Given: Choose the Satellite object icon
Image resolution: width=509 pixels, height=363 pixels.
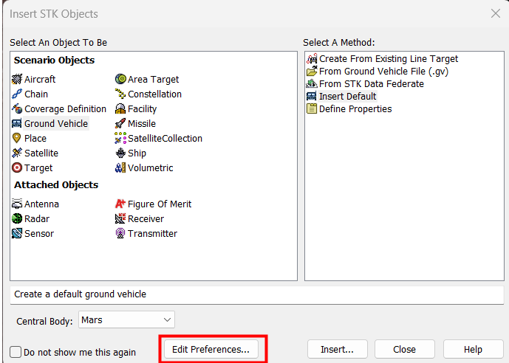Looking at the screenshot, I should (x=17, y=153).
